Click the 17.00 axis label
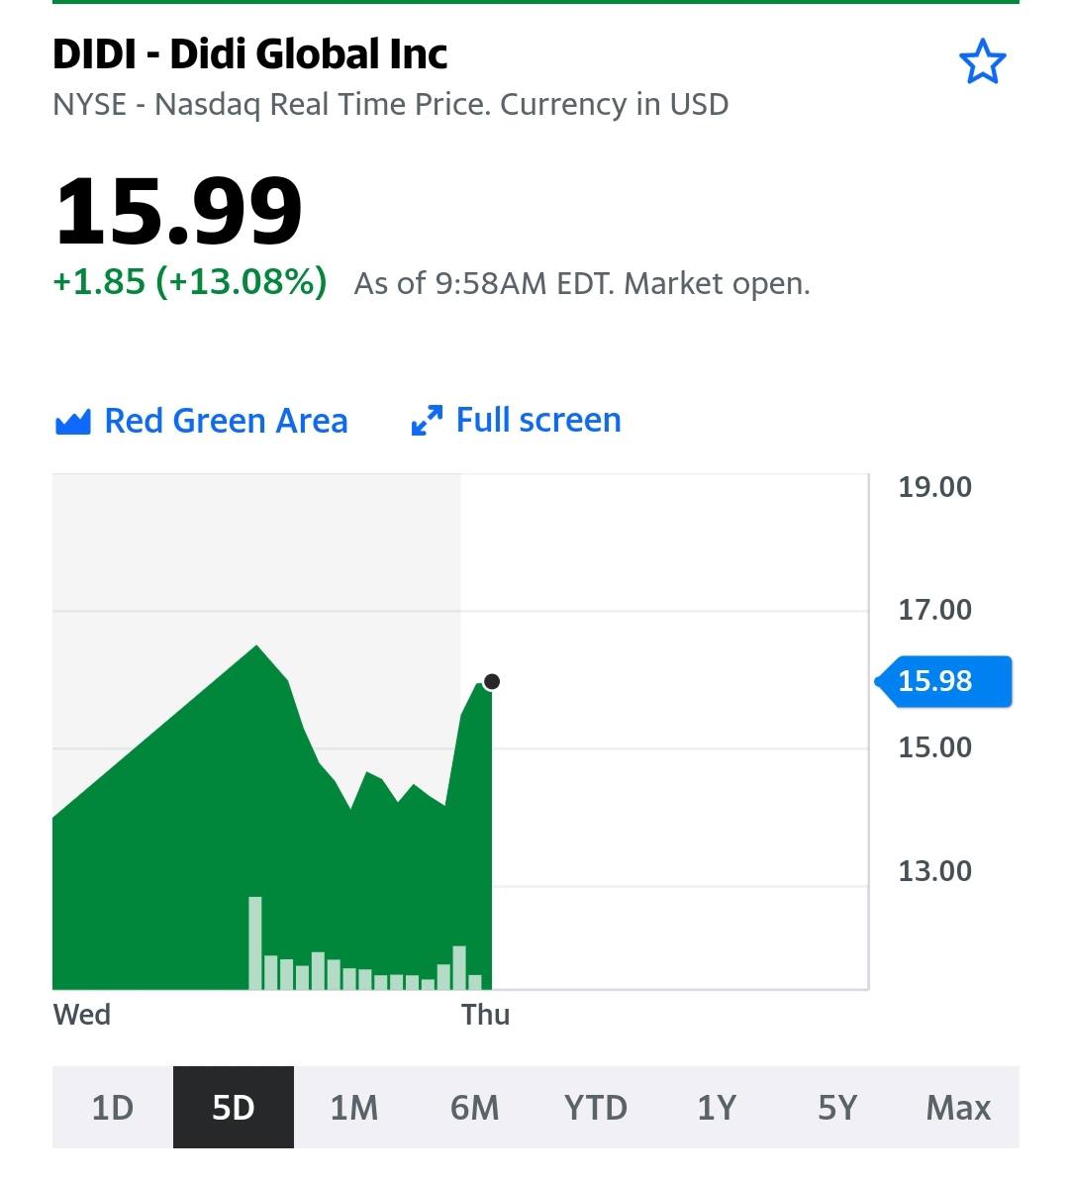1069x1183 pixels. [934, 610]
